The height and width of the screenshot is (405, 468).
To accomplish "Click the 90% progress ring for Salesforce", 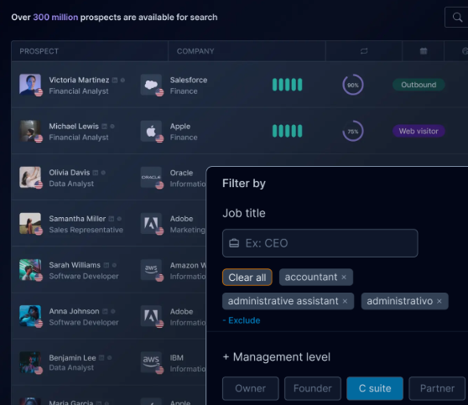I will coord(353,85).
